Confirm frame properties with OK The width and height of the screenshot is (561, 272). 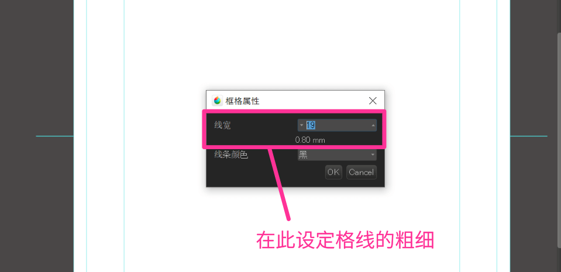point(333,172)
